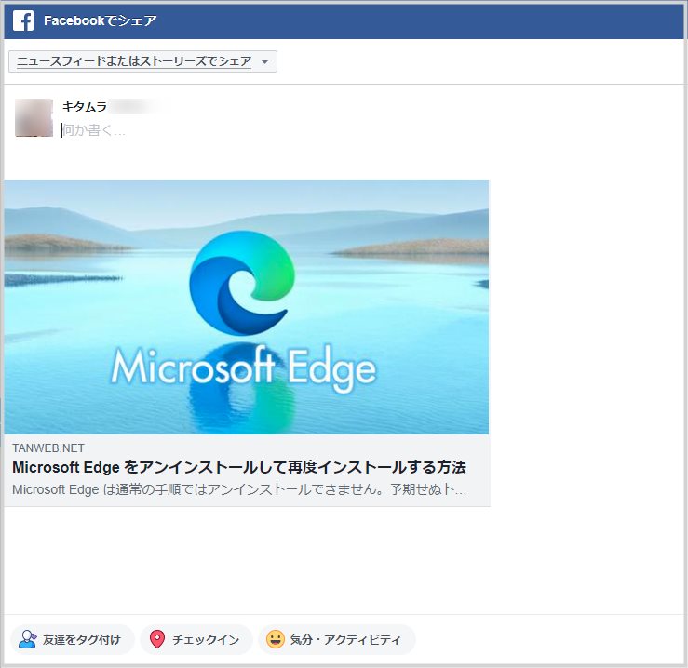
Task: Open the Microsoft Edge をアンインストール article title link
Action: pyautogui.click(x=239, y=467)
